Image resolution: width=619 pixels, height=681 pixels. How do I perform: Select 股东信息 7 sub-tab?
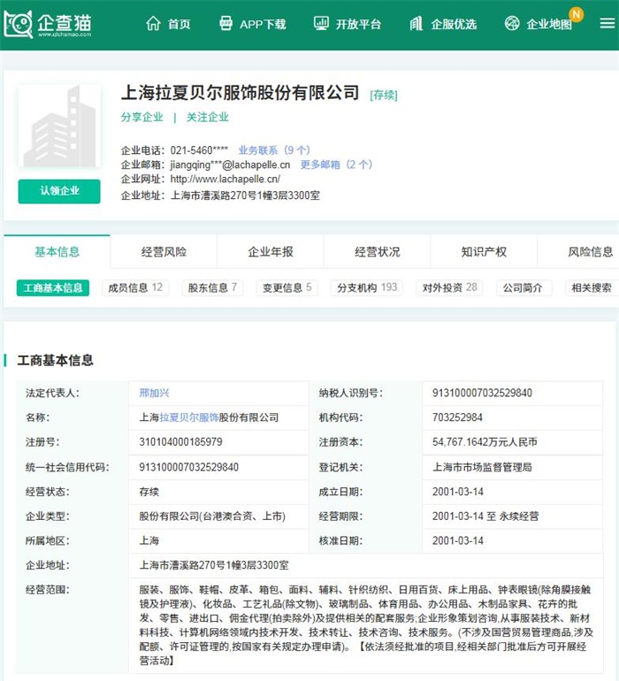coord(212,287)
